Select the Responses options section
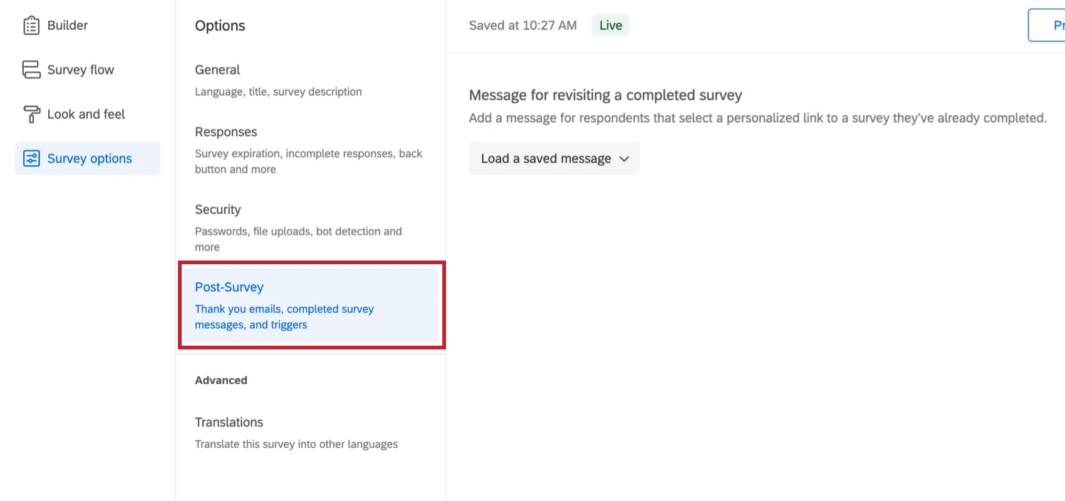Image resolution: width=1065 pixels, height=501 pixels. click(x=226, y=132)
